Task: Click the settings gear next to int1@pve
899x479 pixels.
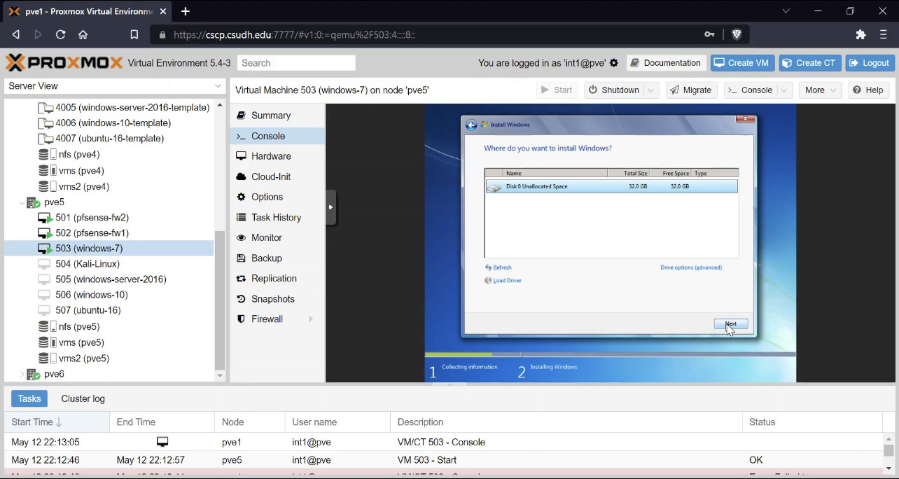Action: click(x=614, y=63)
